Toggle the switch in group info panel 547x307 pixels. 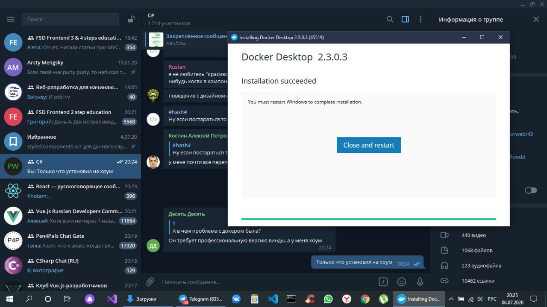pyautogui.click(x=531, y=190)
